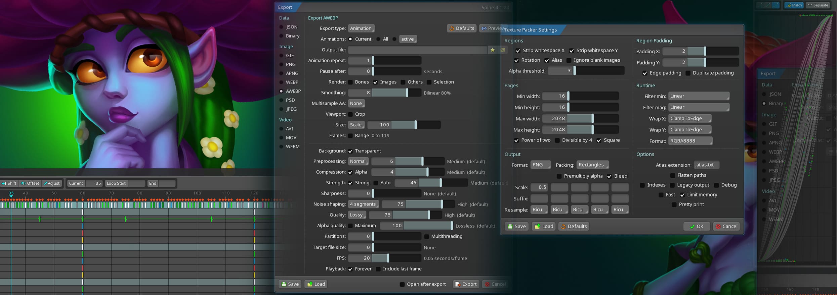Click Defaults in the Export AWEBP panel
837x295 pixels.
coord(461,28)
